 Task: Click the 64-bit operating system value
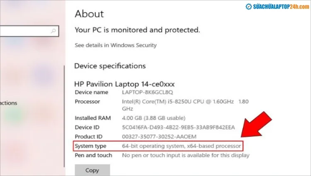point(181,146)
